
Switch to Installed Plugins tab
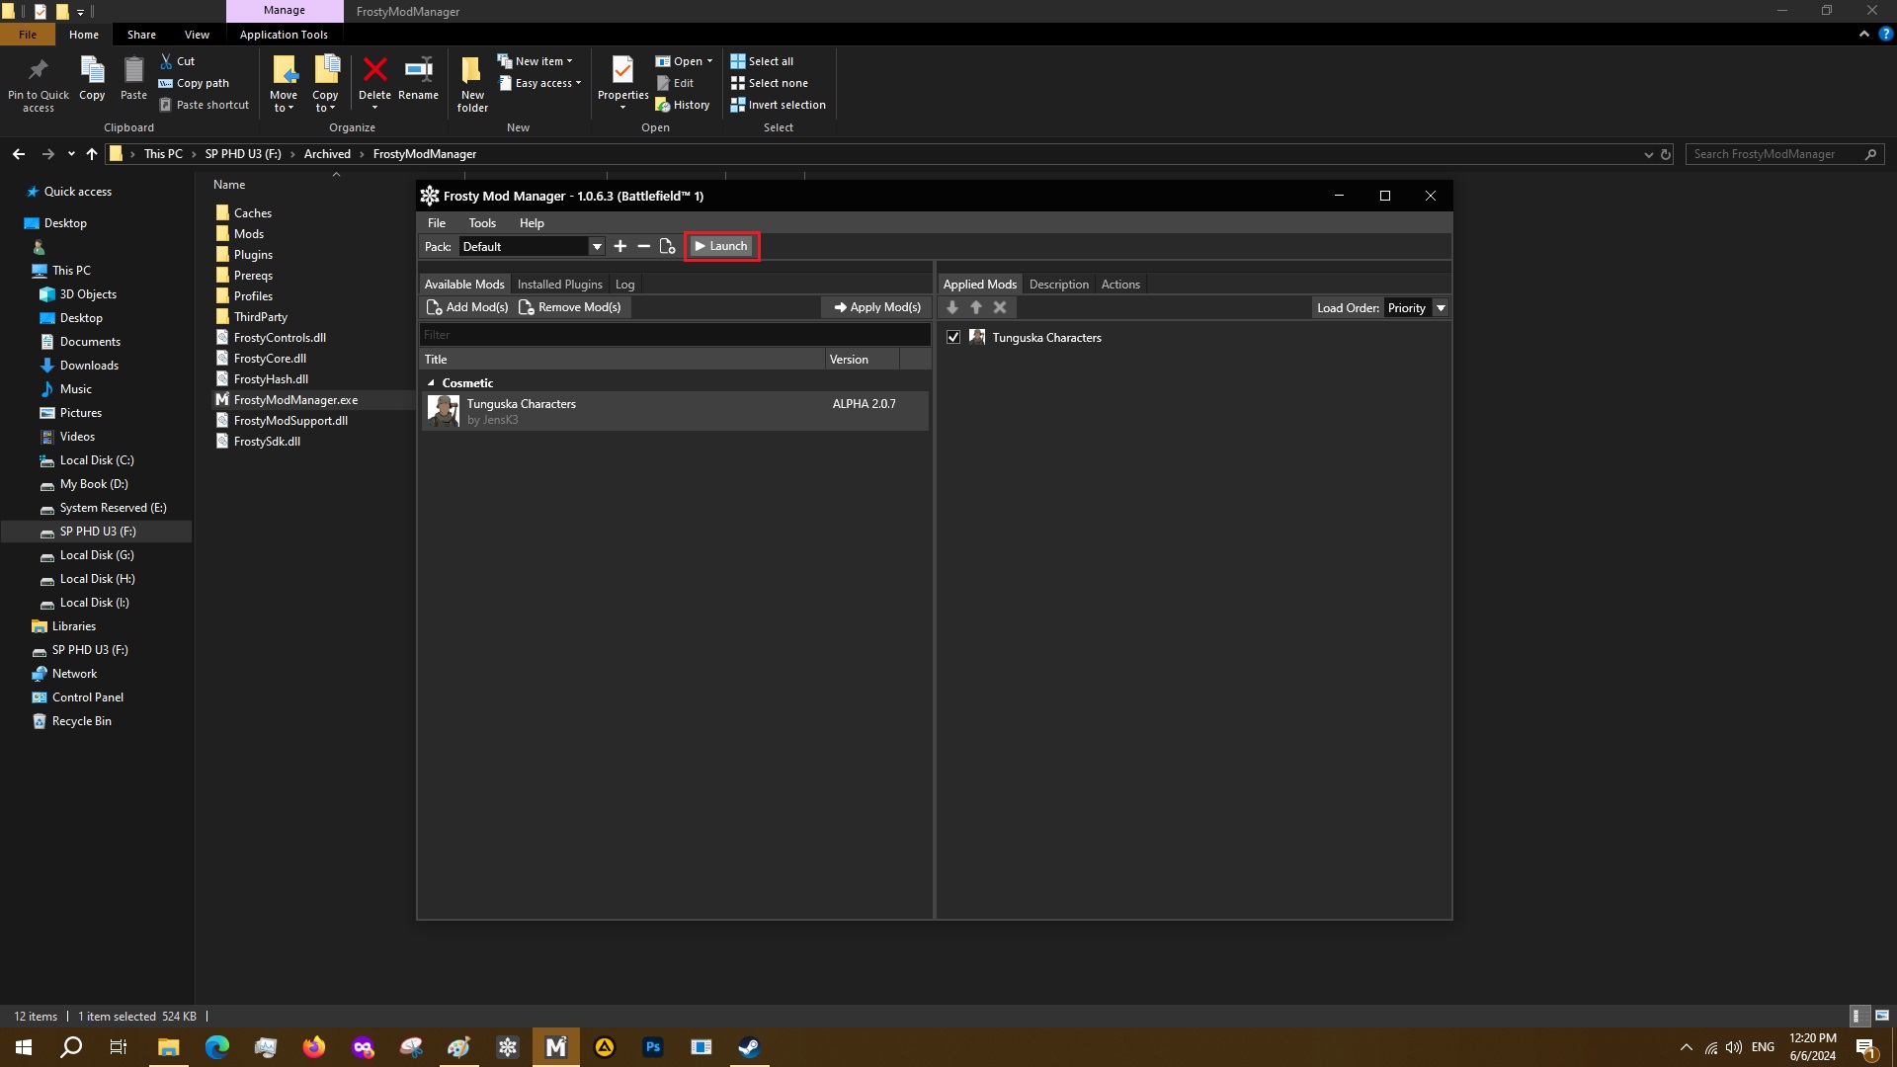(559, 285)
